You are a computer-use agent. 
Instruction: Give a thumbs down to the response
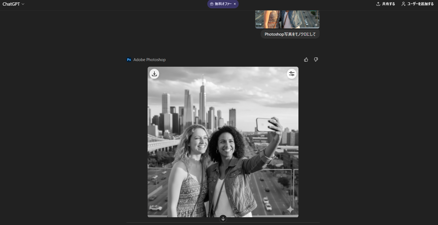[x=316, y=60]
